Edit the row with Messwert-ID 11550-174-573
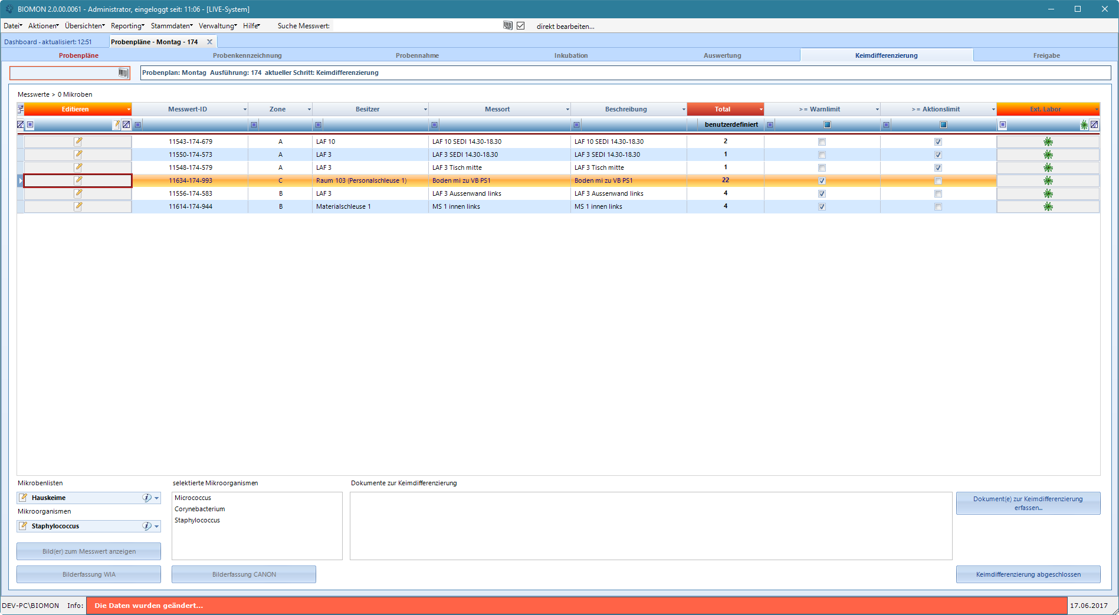 click(78, 154)
